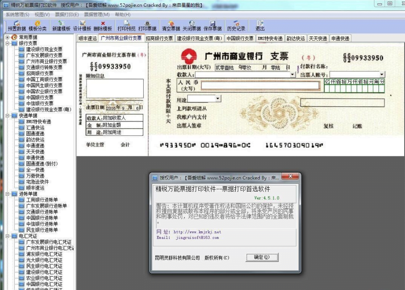Click the jingruisoft@163.com email link
The image size is (405, 290).
(197, 238)
